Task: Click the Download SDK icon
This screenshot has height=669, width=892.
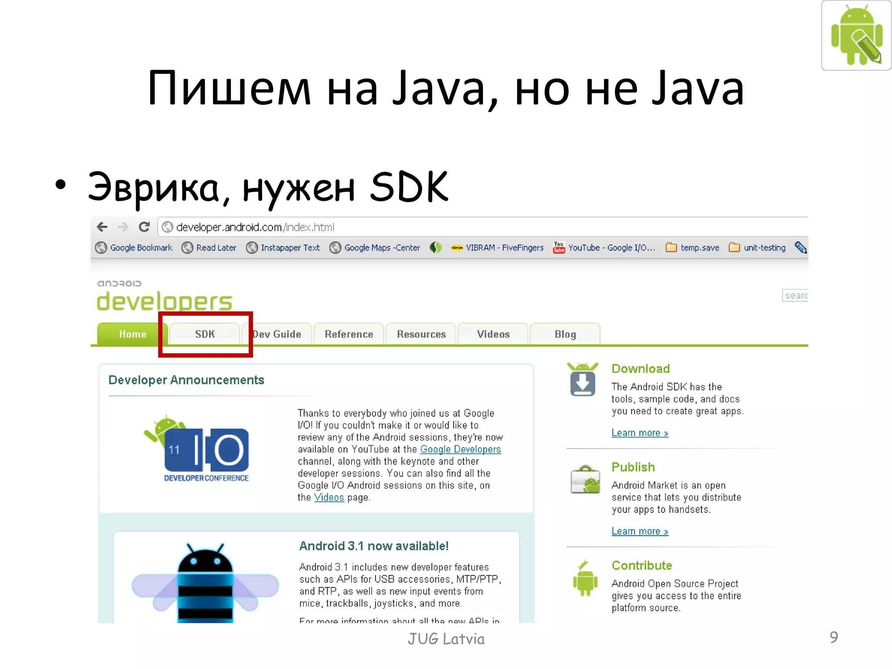Action: coord(582,379)
